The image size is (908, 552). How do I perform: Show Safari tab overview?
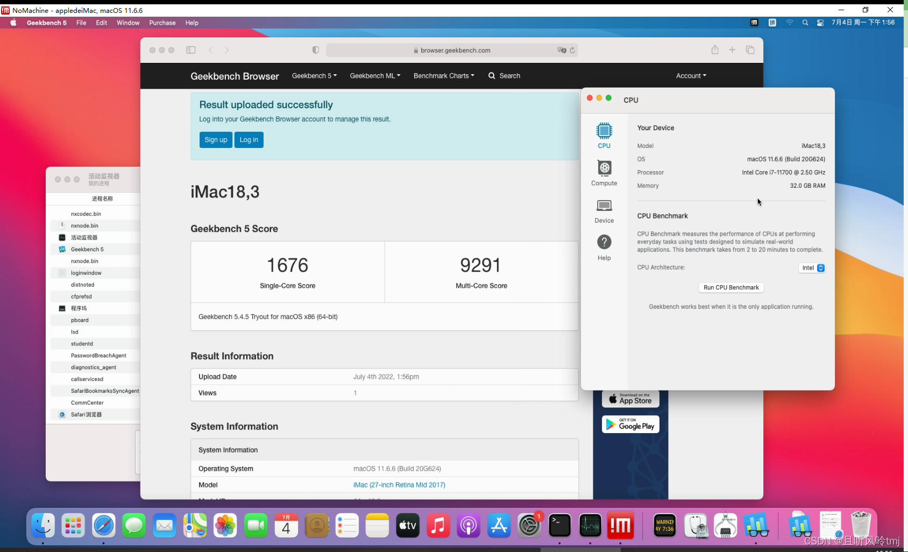750,50
